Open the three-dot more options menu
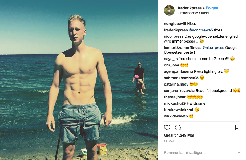Image resolution: width=246 pixels, height=160 pixels. click(238, 153)
